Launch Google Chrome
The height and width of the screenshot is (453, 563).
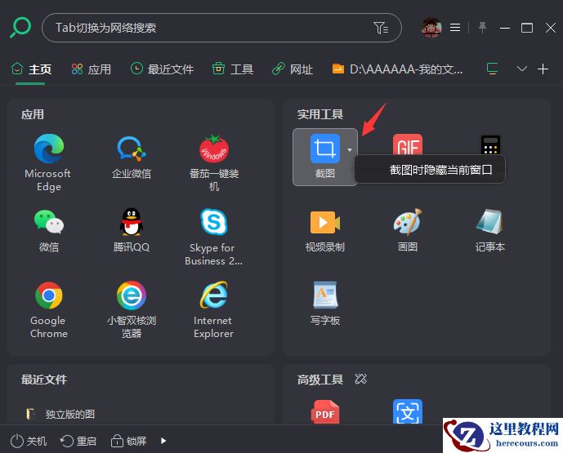(49, 310)
